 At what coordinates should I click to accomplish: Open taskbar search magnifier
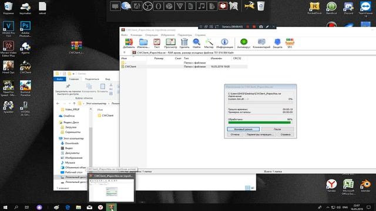[16, 207]
